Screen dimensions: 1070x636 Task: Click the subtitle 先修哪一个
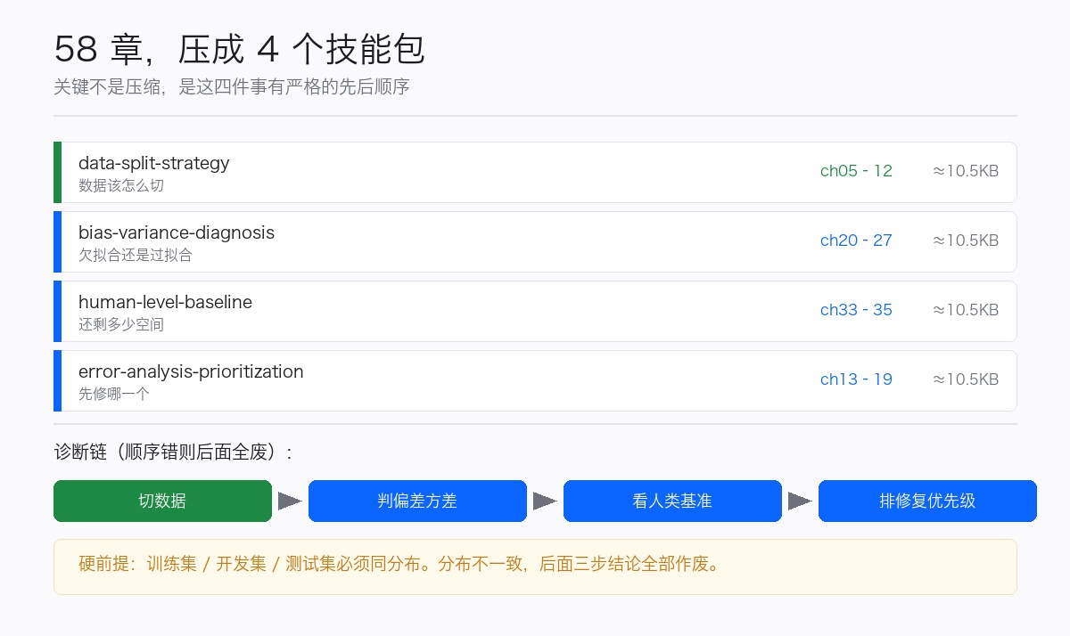[114, 394]
